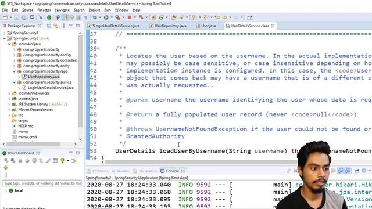
Task: Expand the local node in Boot Dashboard
Action: 6,191
